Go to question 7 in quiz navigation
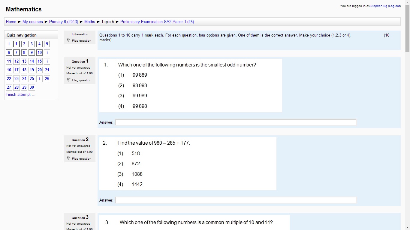Viewport: 410px width, 230px height. 17,53
